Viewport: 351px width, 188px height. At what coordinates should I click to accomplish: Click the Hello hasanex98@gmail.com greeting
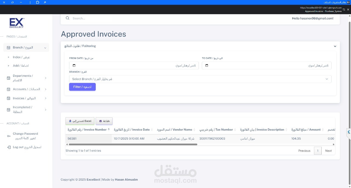pos(313,18)
